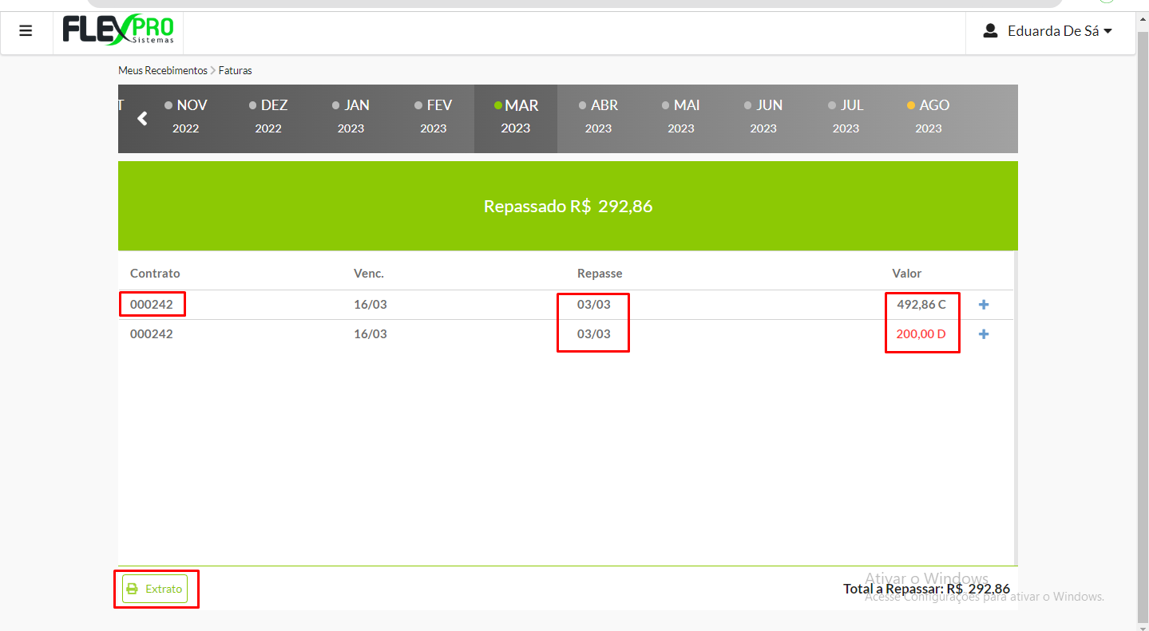Select the JAN 2023 month tab
Viewport: 1149px width, 631px height.
pos(351,116)
